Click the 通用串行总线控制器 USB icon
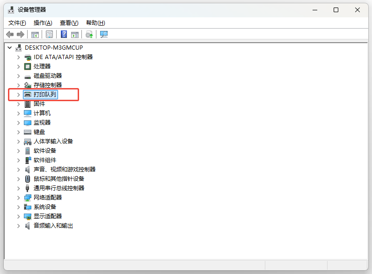Screen dimensions: 372x274 (27, 188)
